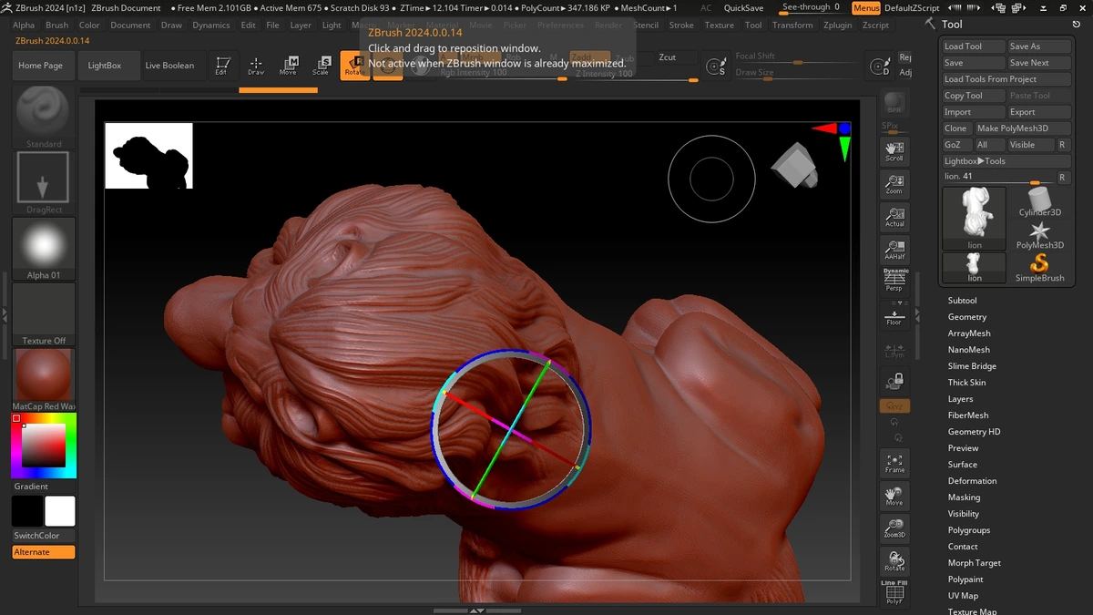Click the Load Tool button
Image resolution: width=1093 pixels, height=615 pixels.
click(973, 46)
